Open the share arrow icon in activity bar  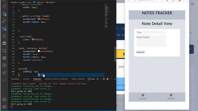(x=4, y=73)
